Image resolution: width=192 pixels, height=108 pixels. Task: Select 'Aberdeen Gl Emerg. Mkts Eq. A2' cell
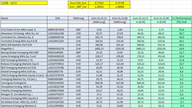[x=24, y=33]
